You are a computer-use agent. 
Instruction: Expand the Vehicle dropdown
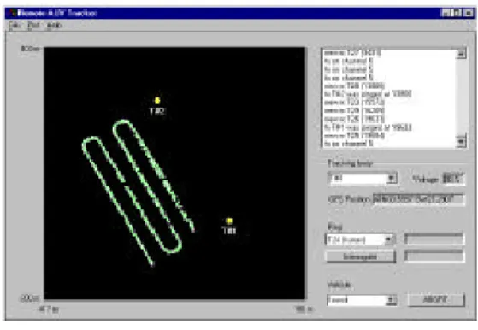pos(391,300)
